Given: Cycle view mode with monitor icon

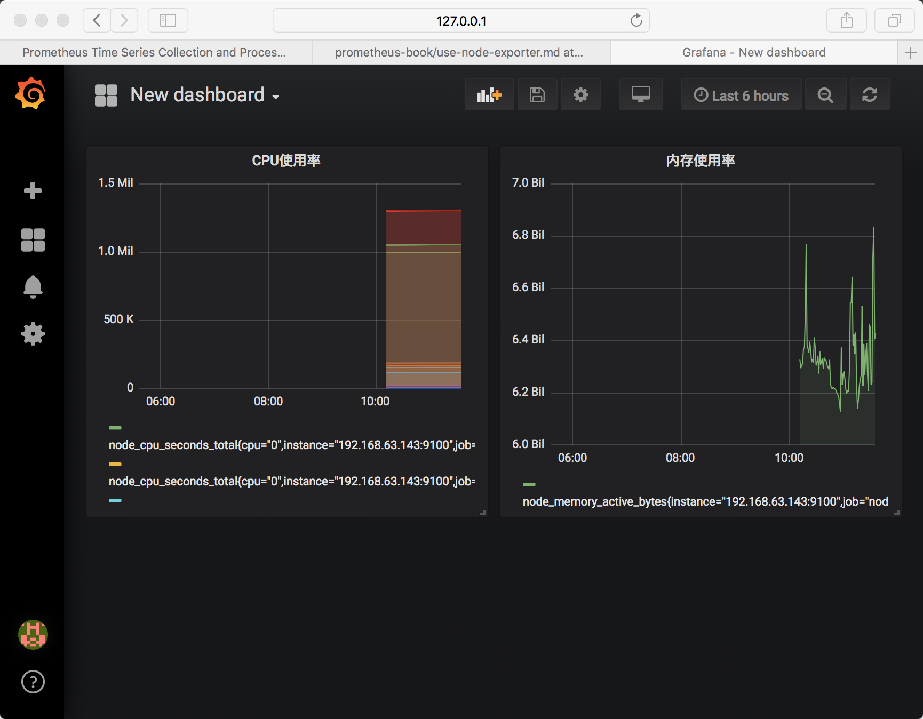Looking at the screenshot, I should pos(641,95).
